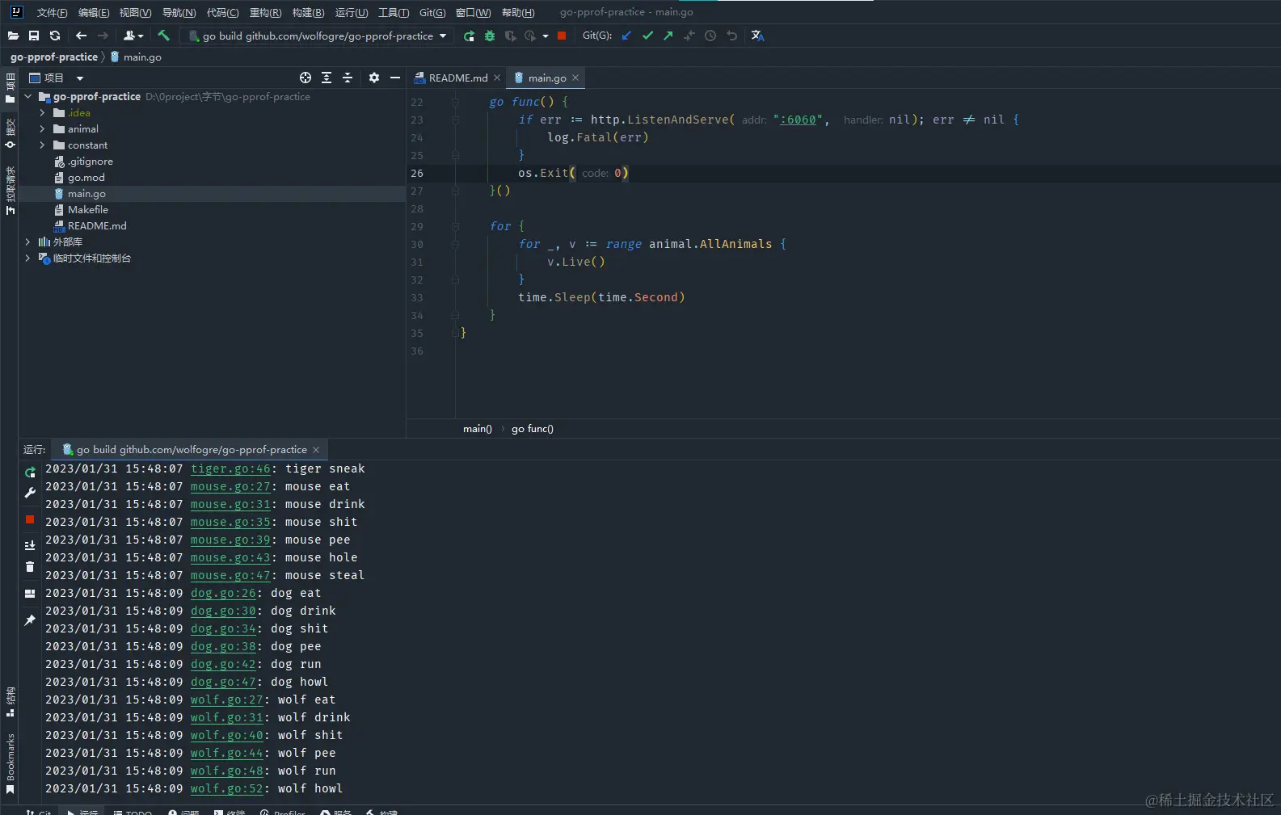Stop the process from the run panel sidebar
1281x815 pixels.
click(30, 519)
